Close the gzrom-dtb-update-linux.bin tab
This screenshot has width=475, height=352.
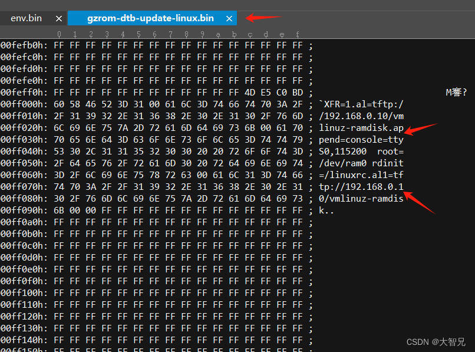click(229, 18)
